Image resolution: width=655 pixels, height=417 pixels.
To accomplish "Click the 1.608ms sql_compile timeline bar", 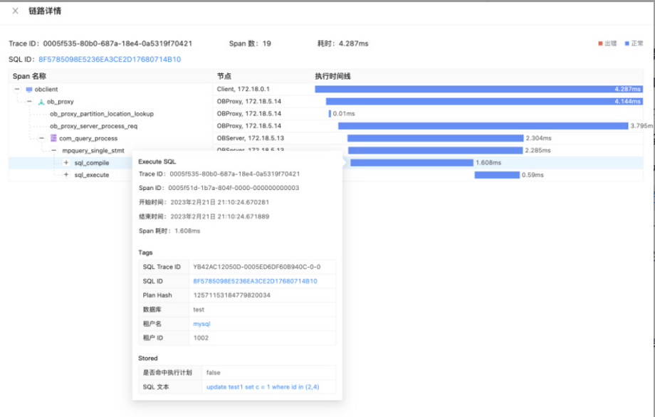I will pyautogui.click(x=412, y=163).
